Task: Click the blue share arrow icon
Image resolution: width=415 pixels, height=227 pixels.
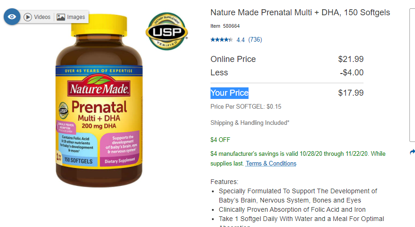Action: [412, 152]
